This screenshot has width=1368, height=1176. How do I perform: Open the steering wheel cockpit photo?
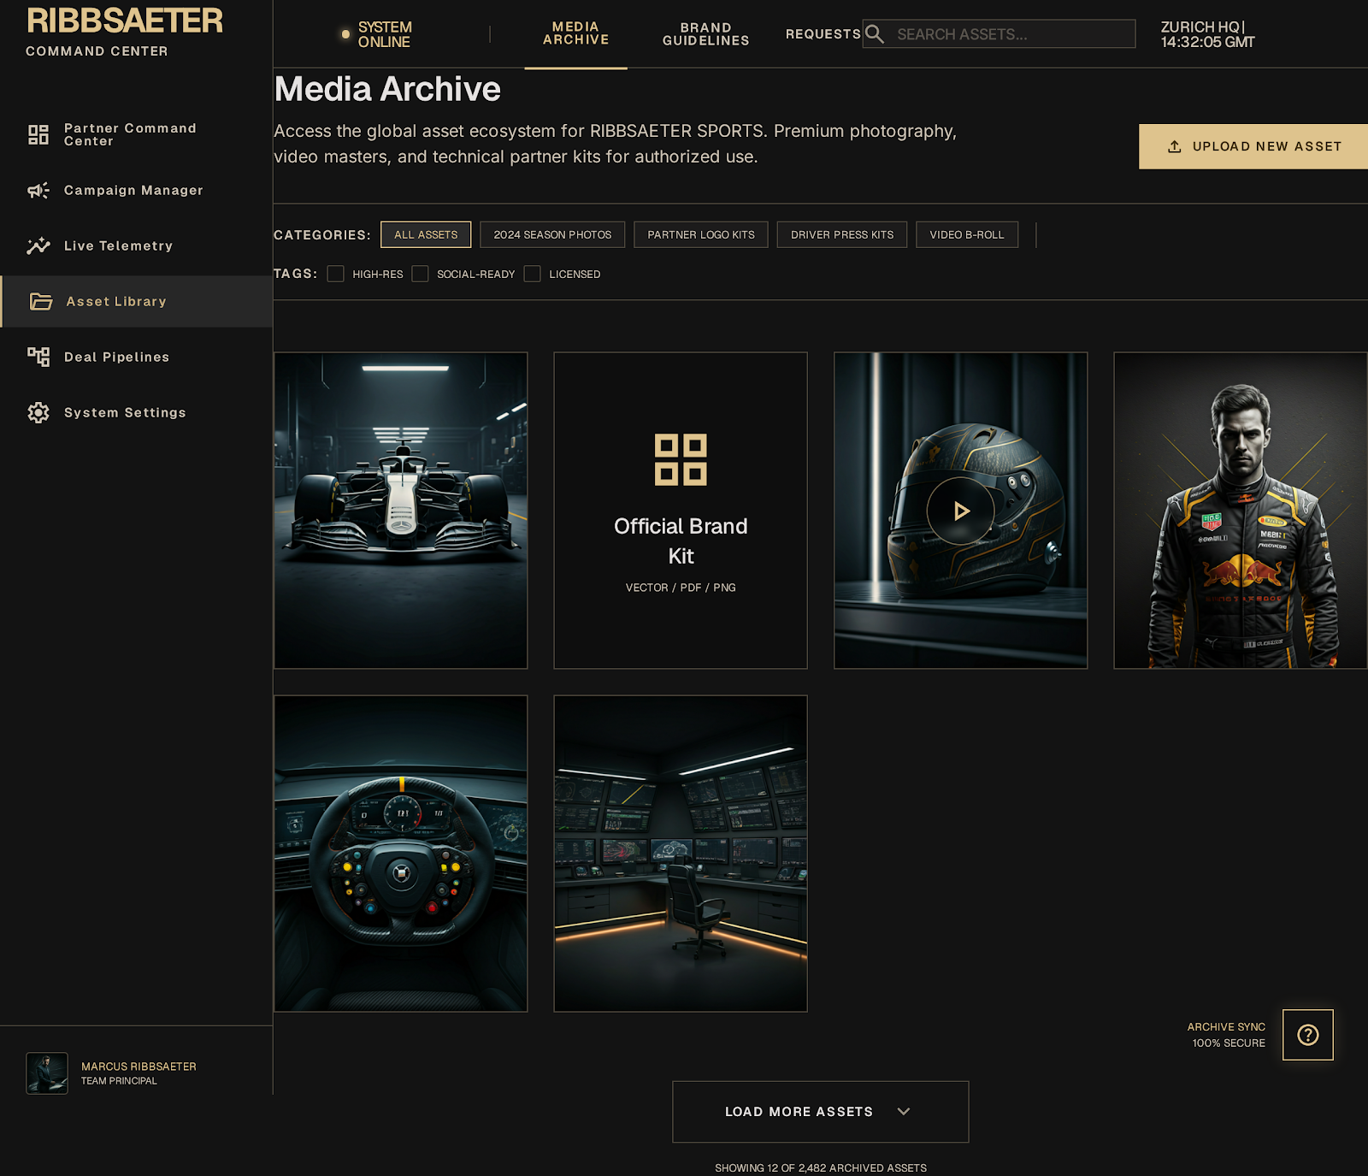401,854
